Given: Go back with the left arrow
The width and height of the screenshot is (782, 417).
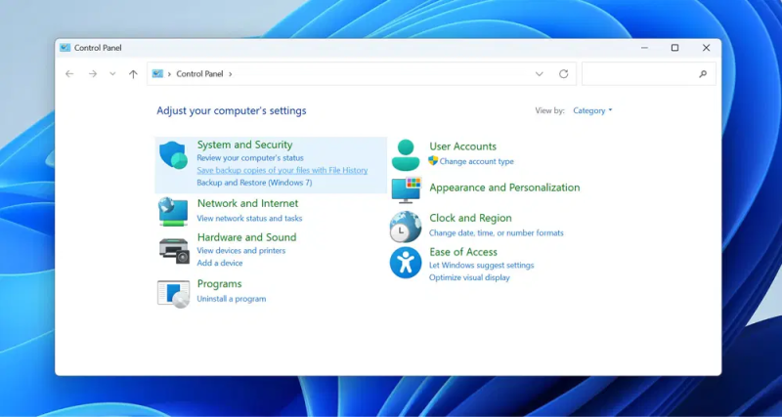Looking at the screenshot, I should pyautogui.click(x=69, y=74).
